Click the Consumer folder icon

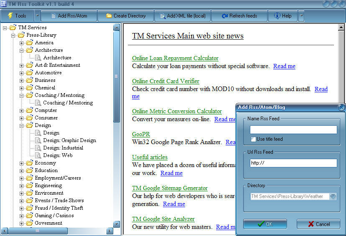coord(30,117)
